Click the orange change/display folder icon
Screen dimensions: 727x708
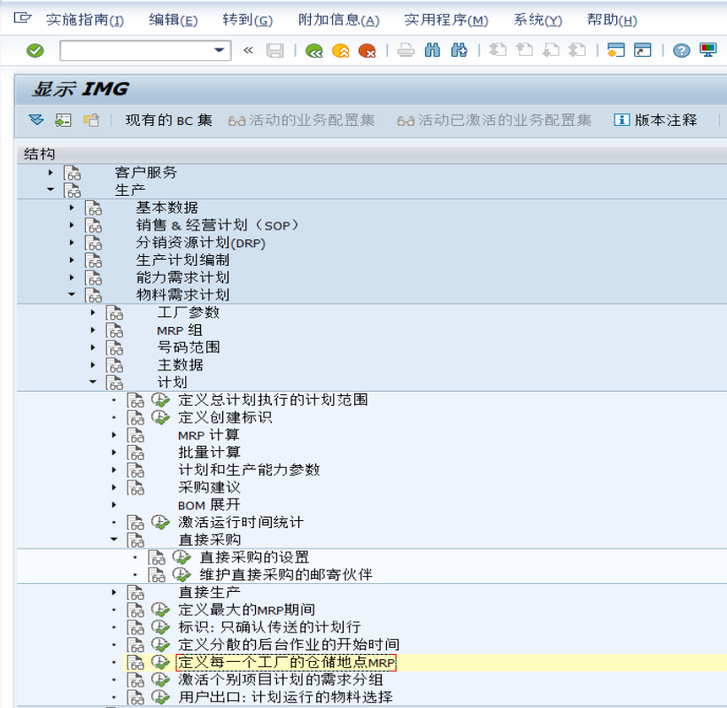click(91, 121)
